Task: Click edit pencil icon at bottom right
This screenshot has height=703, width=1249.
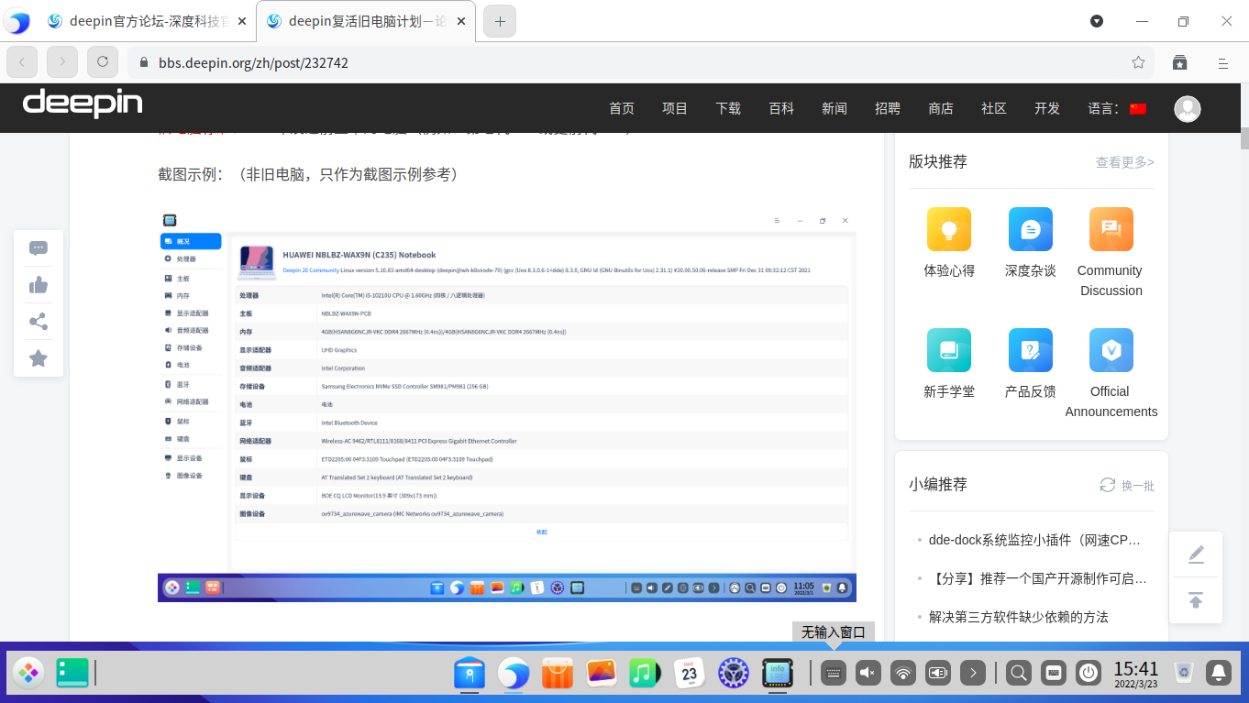Action: pos(1196,554)
